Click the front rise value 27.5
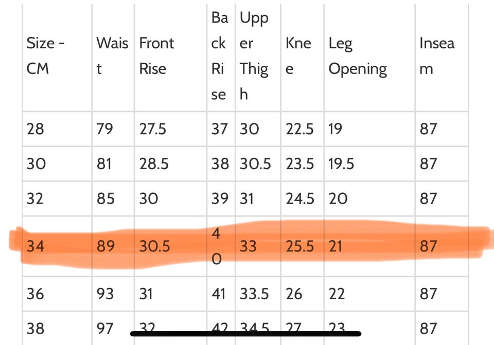This screenshot has width=494, height=345. click(x=153, y=129)
